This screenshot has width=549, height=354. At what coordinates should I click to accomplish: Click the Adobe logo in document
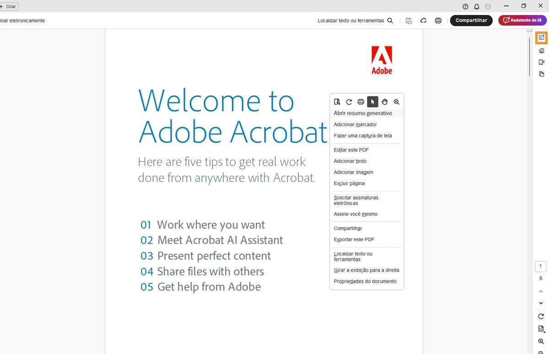[x=382, y=60]
